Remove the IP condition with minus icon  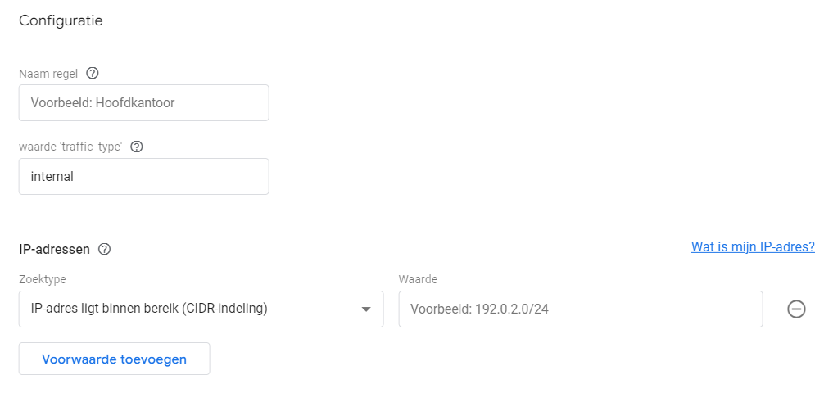(796, 309)
